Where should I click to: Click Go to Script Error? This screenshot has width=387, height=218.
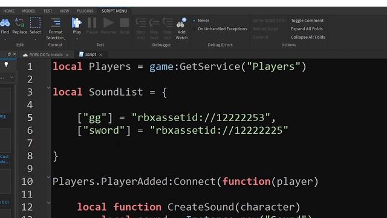[269, 21]
